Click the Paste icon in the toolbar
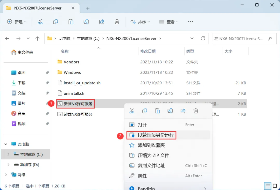The height and width of the screenshot is (190, 280). pos(71,22)
